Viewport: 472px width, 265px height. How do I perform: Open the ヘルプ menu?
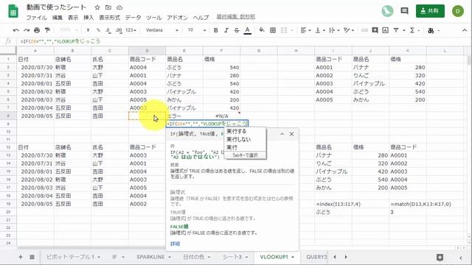pos(201,18)
